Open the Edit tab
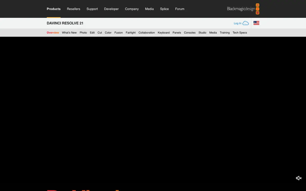306x191 pixels. tap(92, 33)
